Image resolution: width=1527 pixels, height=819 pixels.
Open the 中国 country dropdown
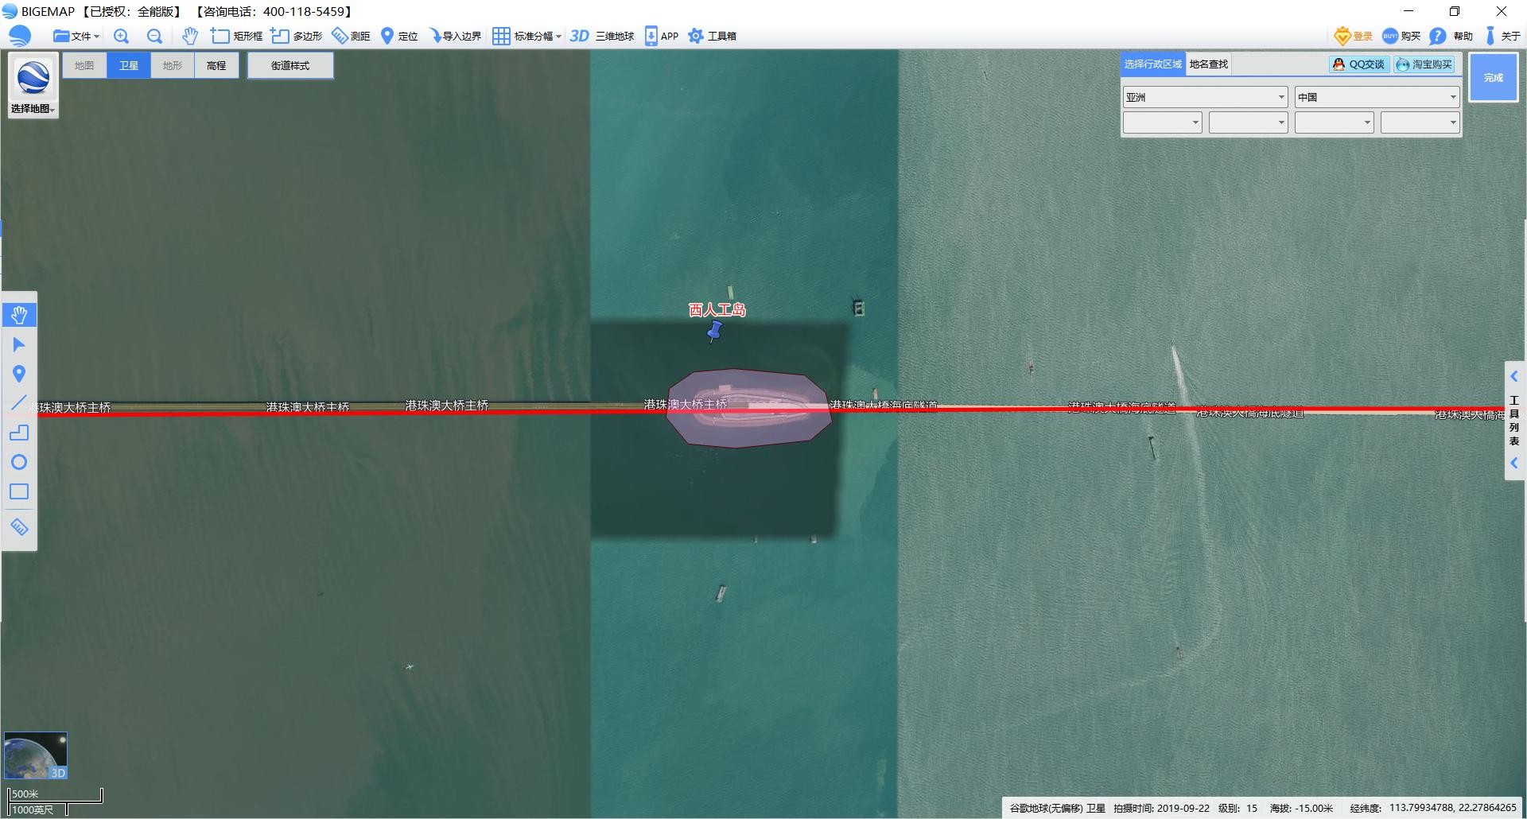[1377, 97]
